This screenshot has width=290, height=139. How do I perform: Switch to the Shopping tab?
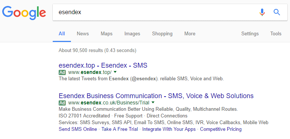pyautogui.click(x=162, y=34)
